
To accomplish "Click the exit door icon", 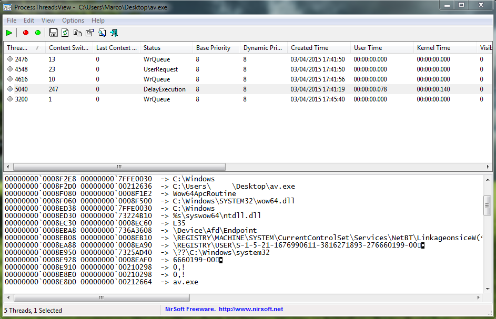I will coord(114,33).
